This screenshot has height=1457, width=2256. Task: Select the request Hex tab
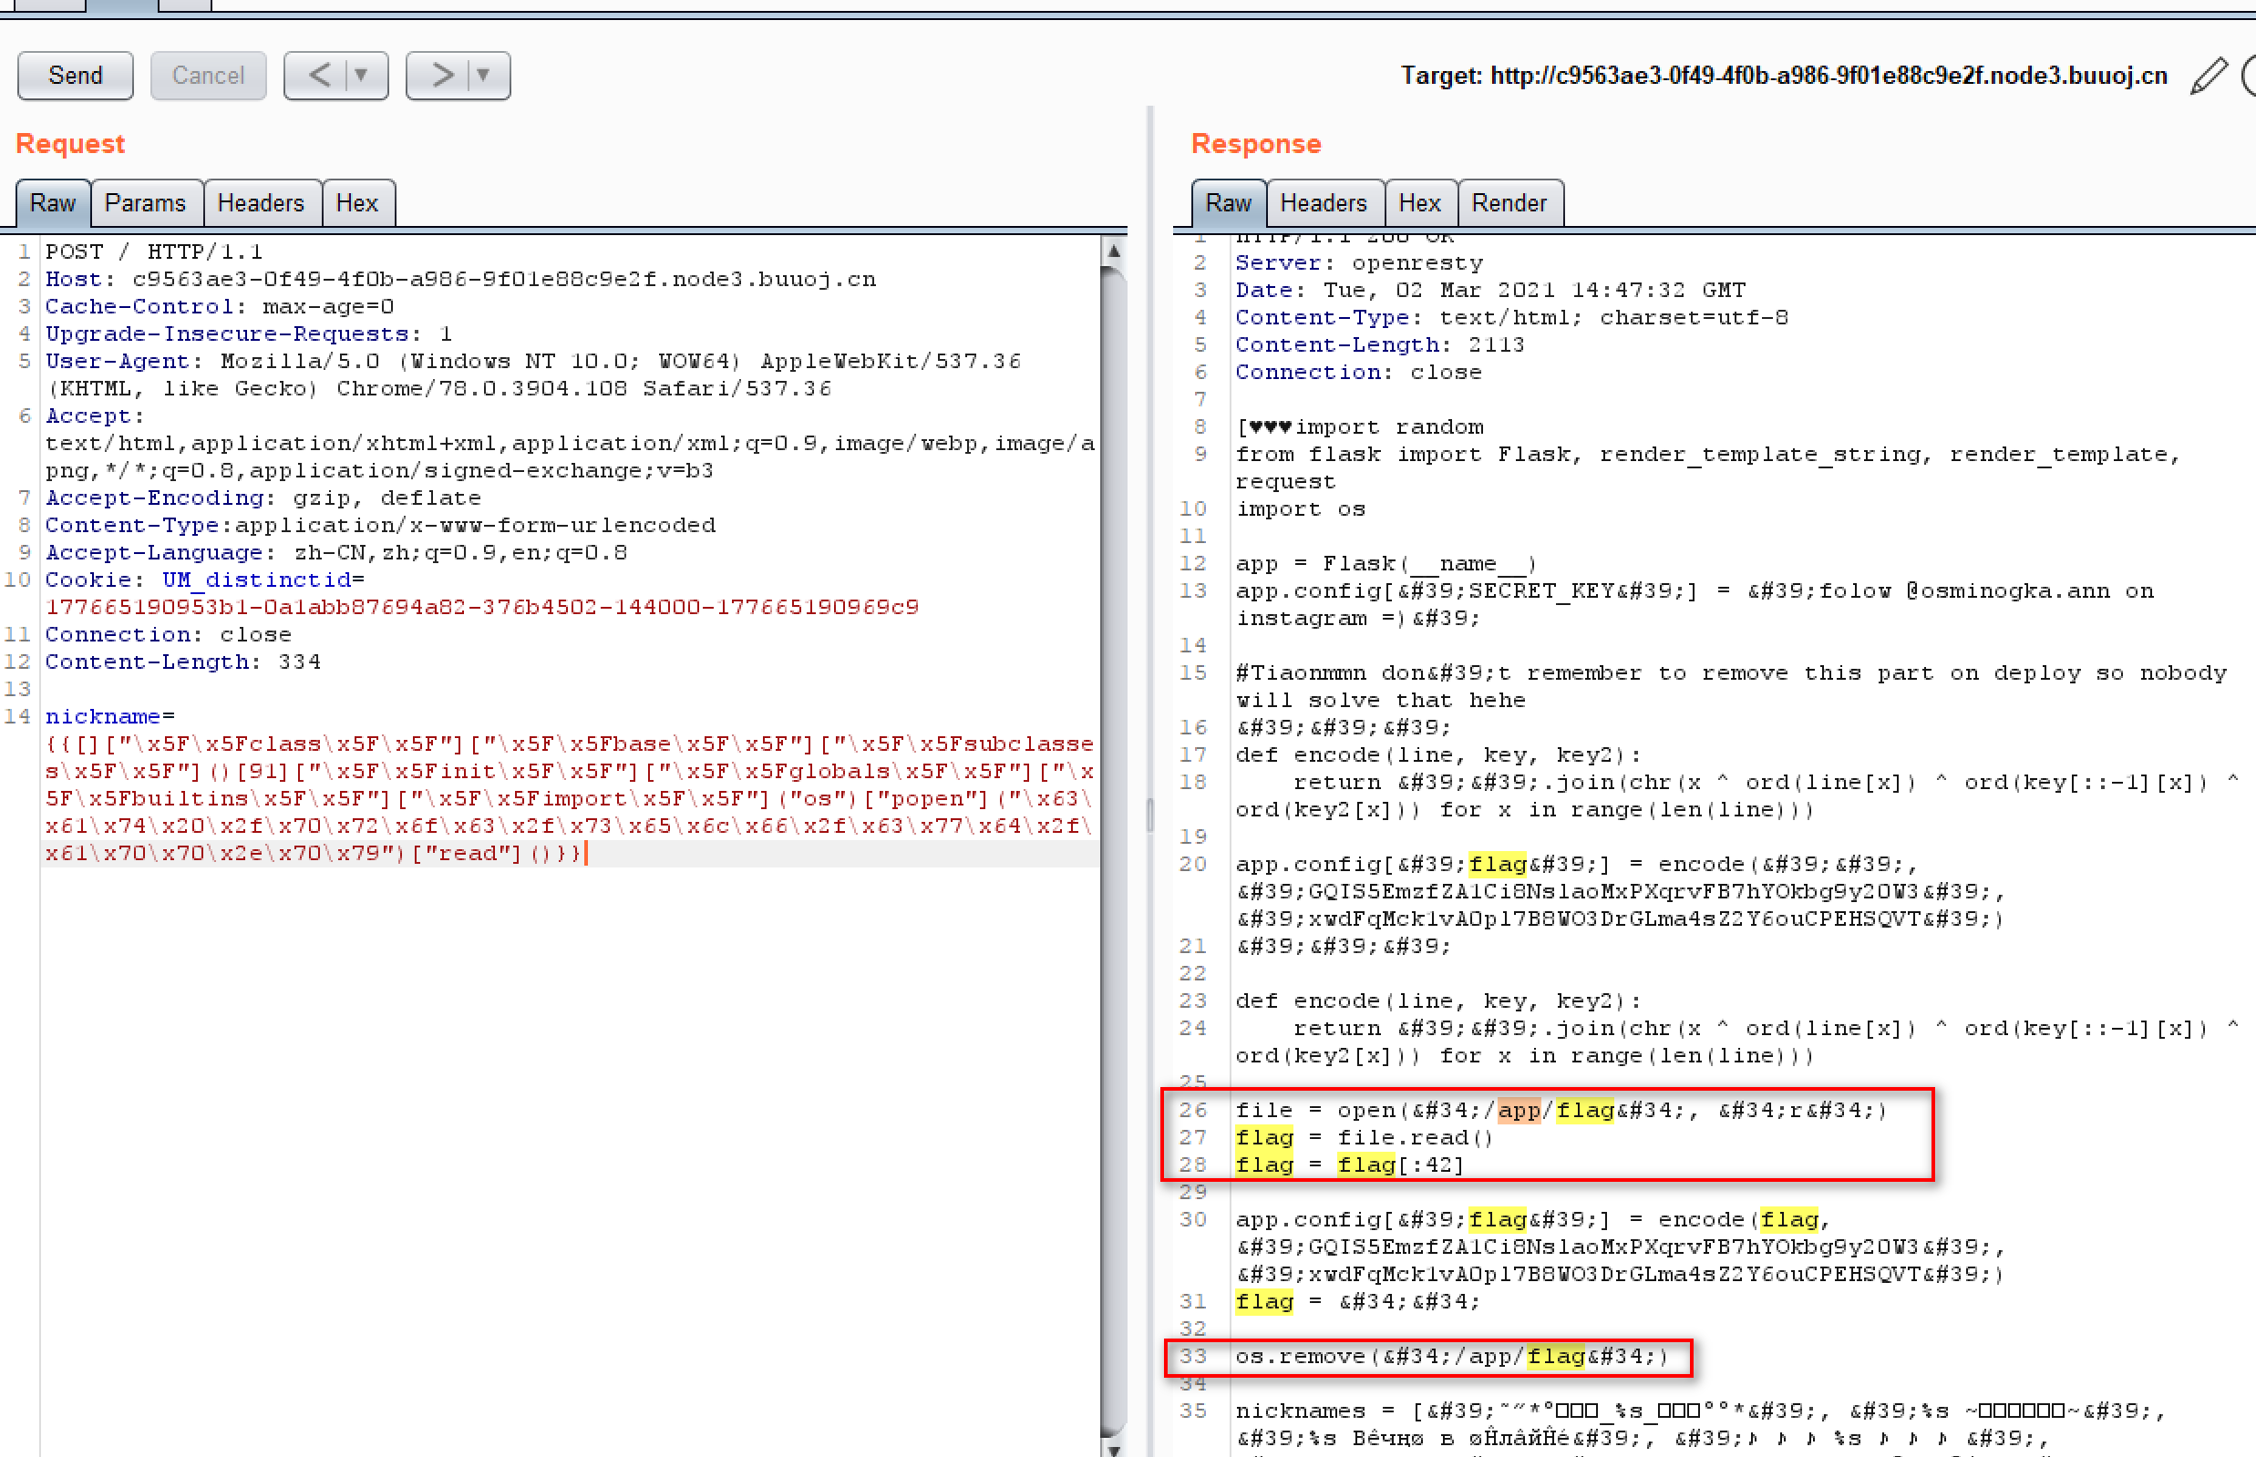point(356,203)
